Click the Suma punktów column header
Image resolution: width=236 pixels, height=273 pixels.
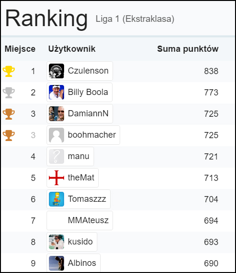pyautogui.click(x=188, y=49)
